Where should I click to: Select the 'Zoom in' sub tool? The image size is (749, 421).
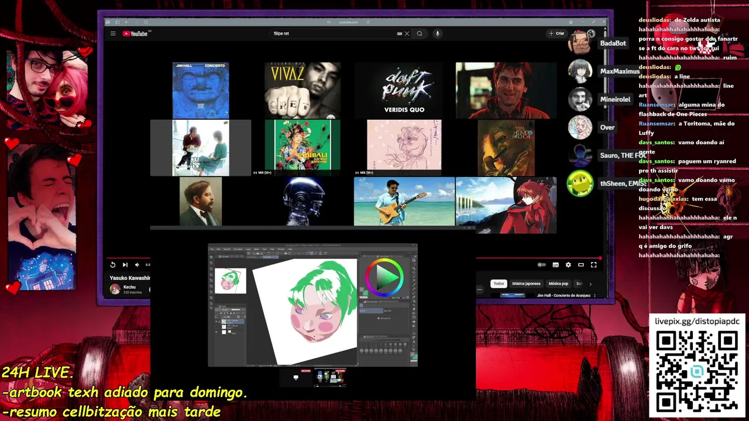coord(371,310)
